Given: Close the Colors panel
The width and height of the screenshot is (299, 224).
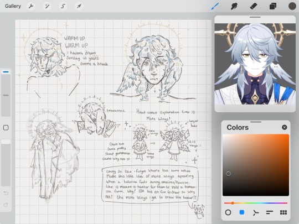Looking at the screenshot, I should pos(284,127).
